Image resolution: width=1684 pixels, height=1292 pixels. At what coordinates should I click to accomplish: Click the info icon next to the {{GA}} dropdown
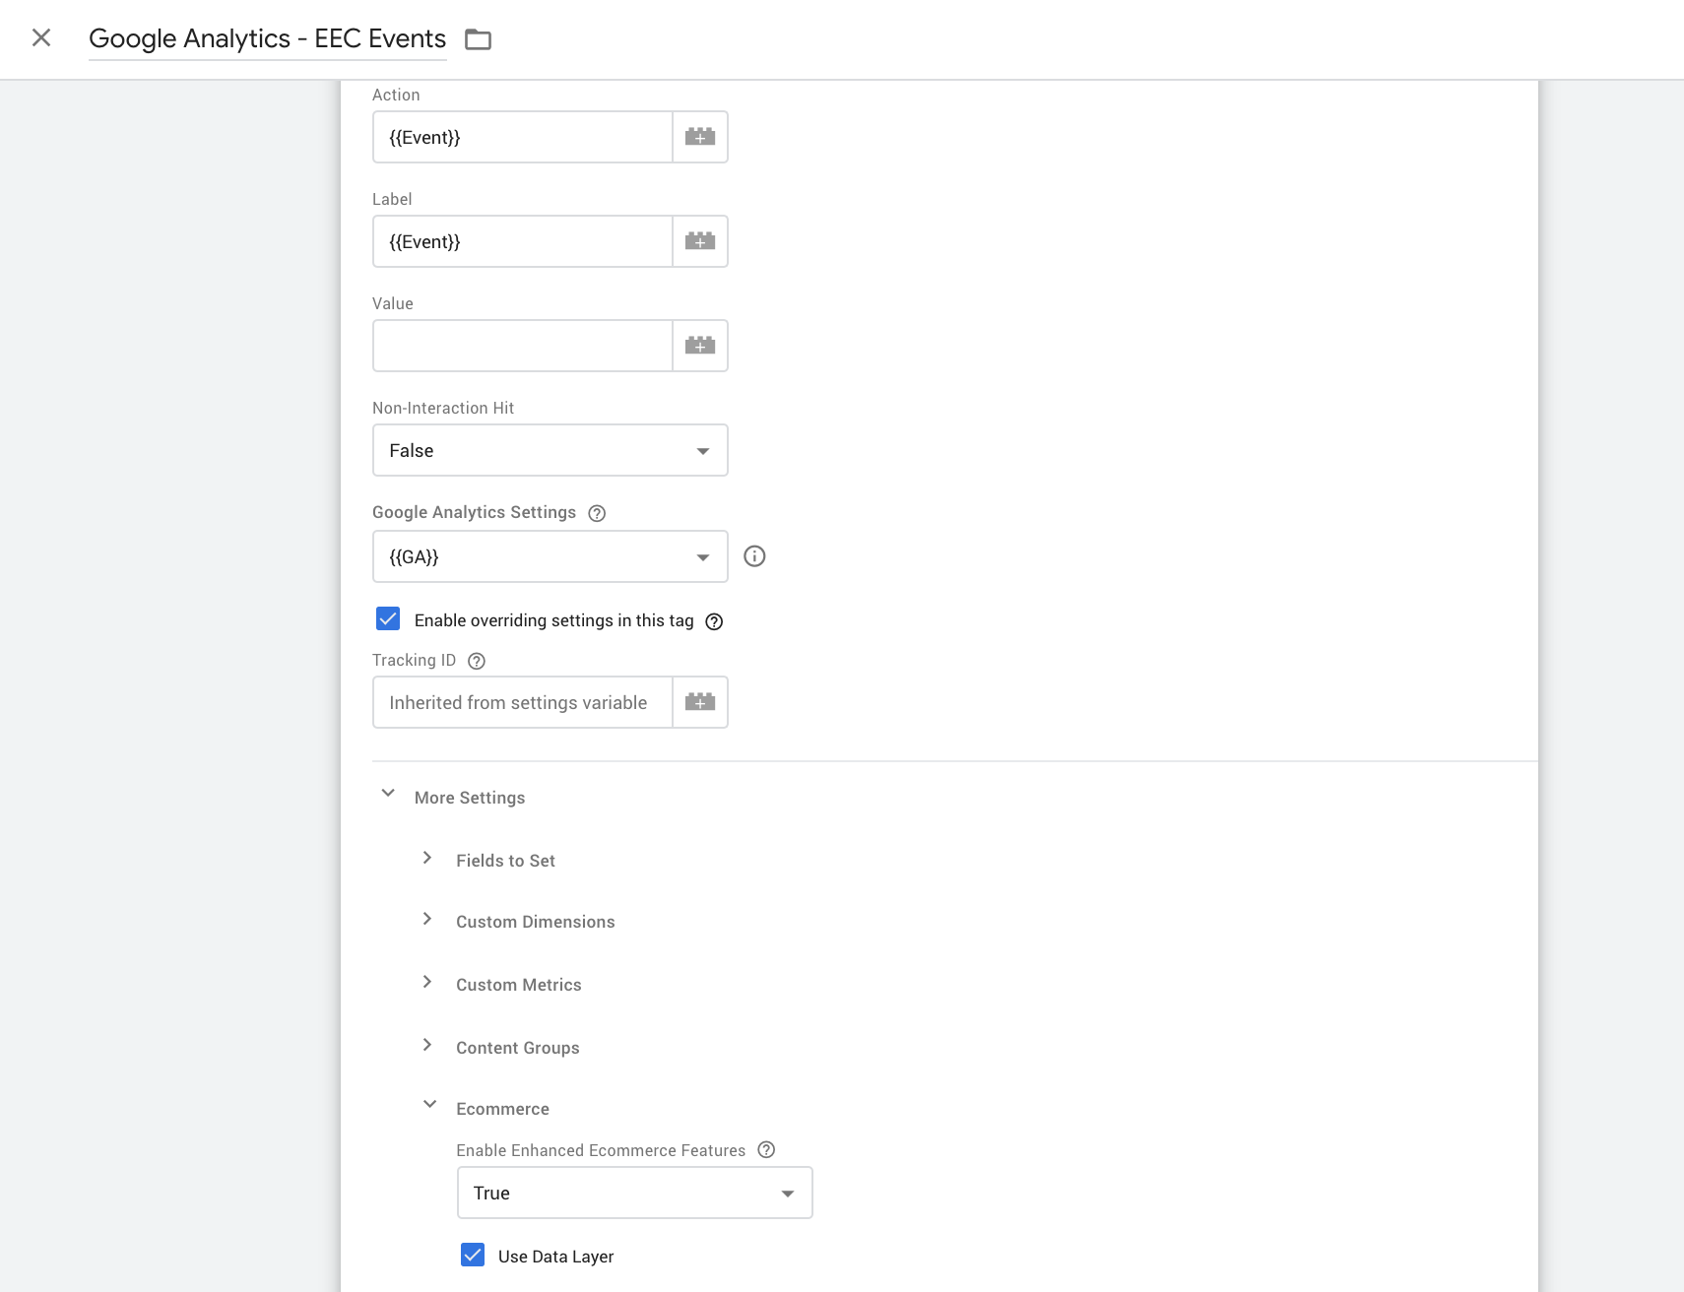coord(754,556)
